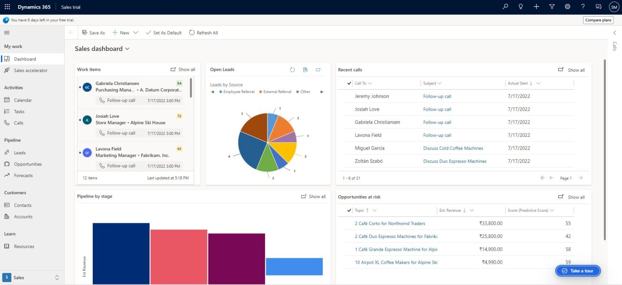
Task: Open Forecasts in the sidebar
Action: coord(32,176)
